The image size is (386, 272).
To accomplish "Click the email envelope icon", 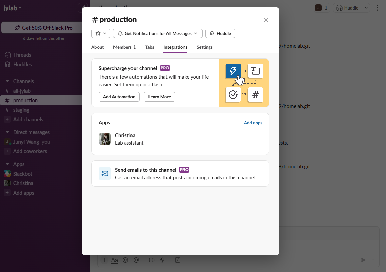I will point(105,174).
